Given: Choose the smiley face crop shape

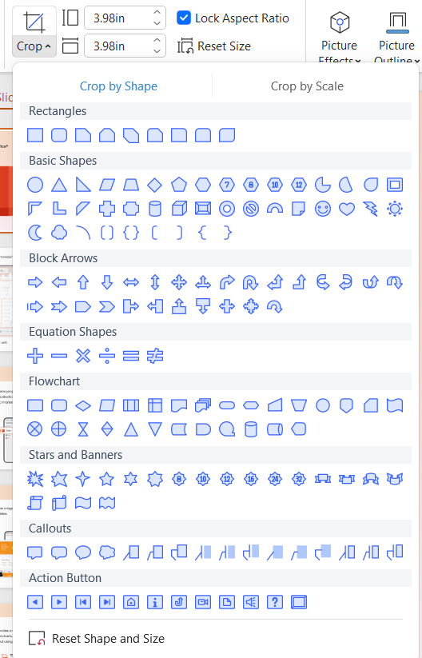Looking at the screenshot, I should (x=323, y=209).
